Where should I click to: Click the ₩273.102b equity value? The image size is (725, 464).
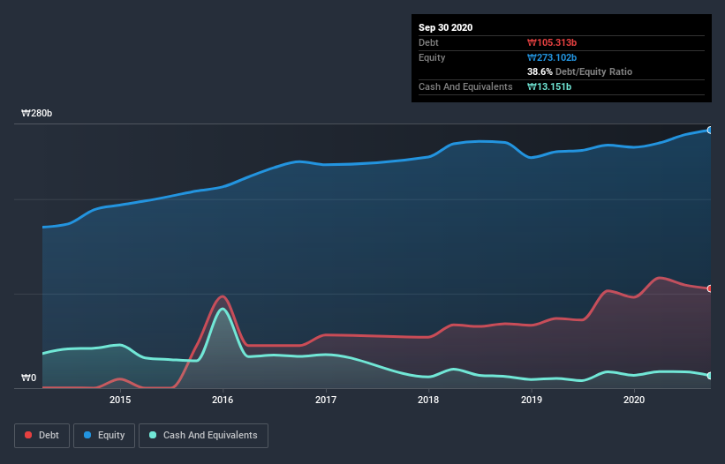(x=552, y=57)
